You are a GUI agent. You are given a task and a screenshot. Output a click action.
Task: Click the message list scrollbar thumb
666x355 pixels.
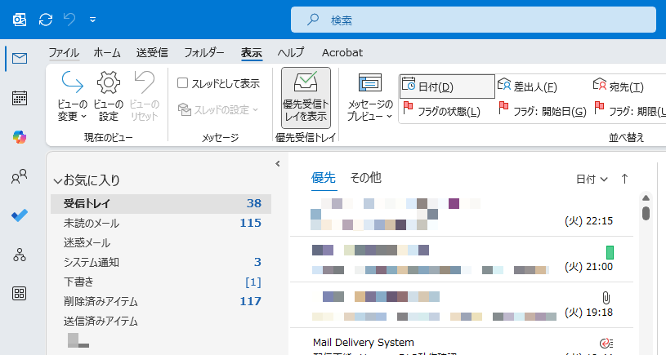pos(646,213)
